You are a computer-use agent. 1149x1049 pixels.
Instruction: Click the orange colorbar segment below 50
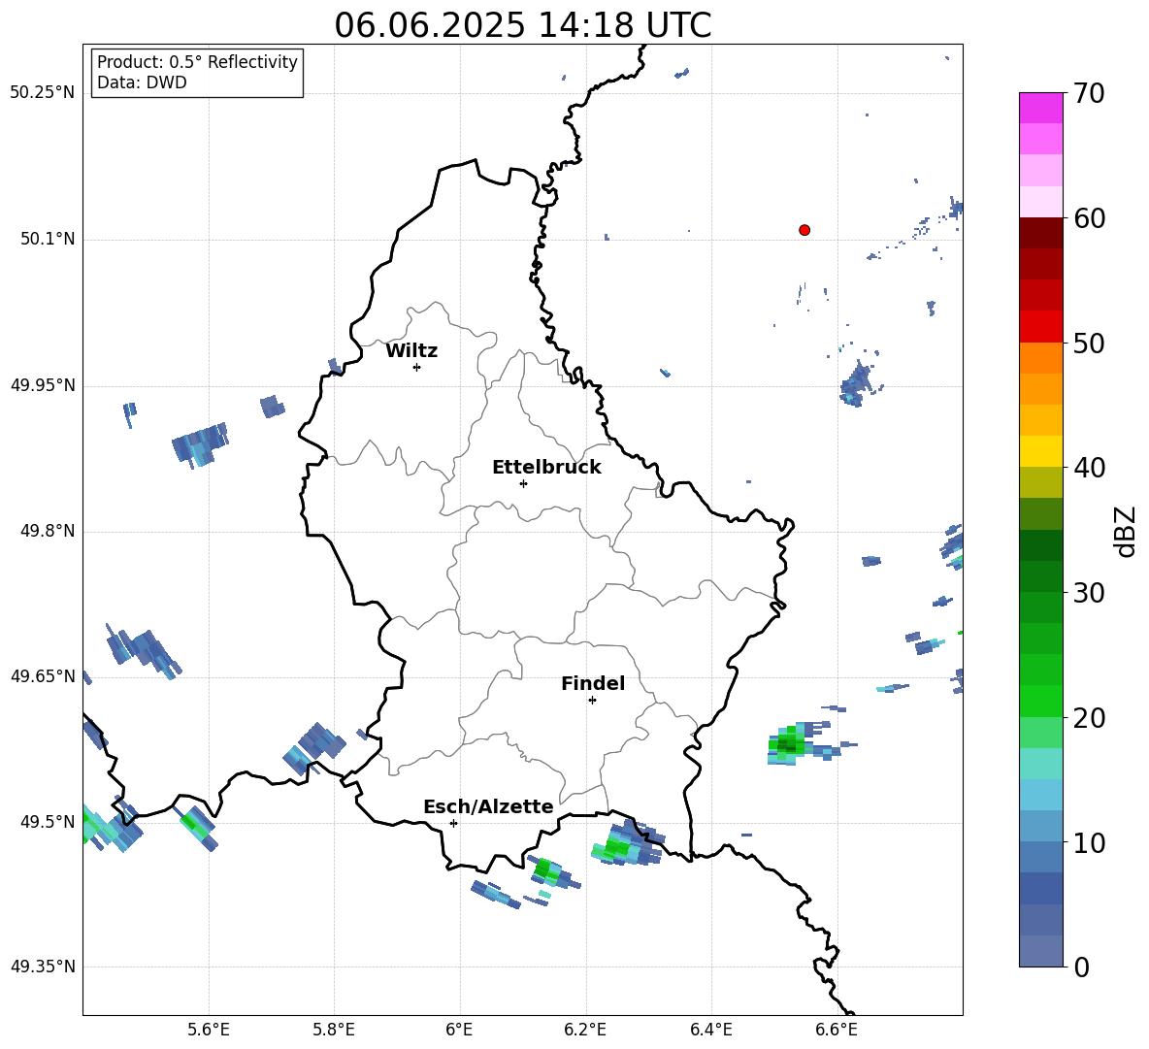click(x=1040, y=358)
